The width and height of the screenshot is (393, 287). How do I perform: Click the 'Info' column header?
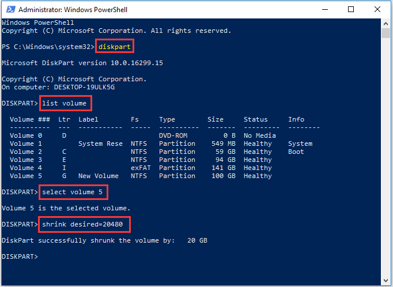pyautogui.click(x=296, y=119)
